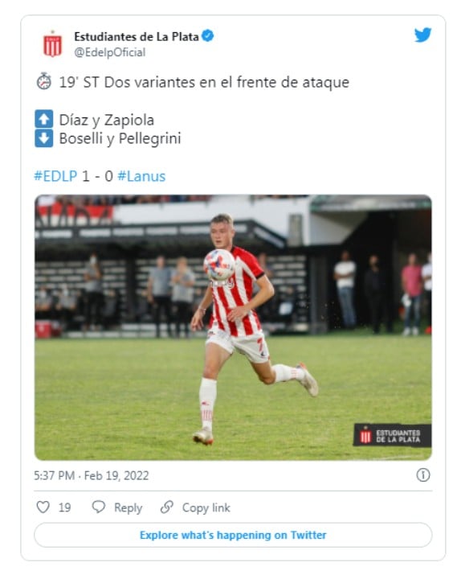The image size is (461, 579).
Task: Click the down arrow emoji
Action: click(44, 138)
